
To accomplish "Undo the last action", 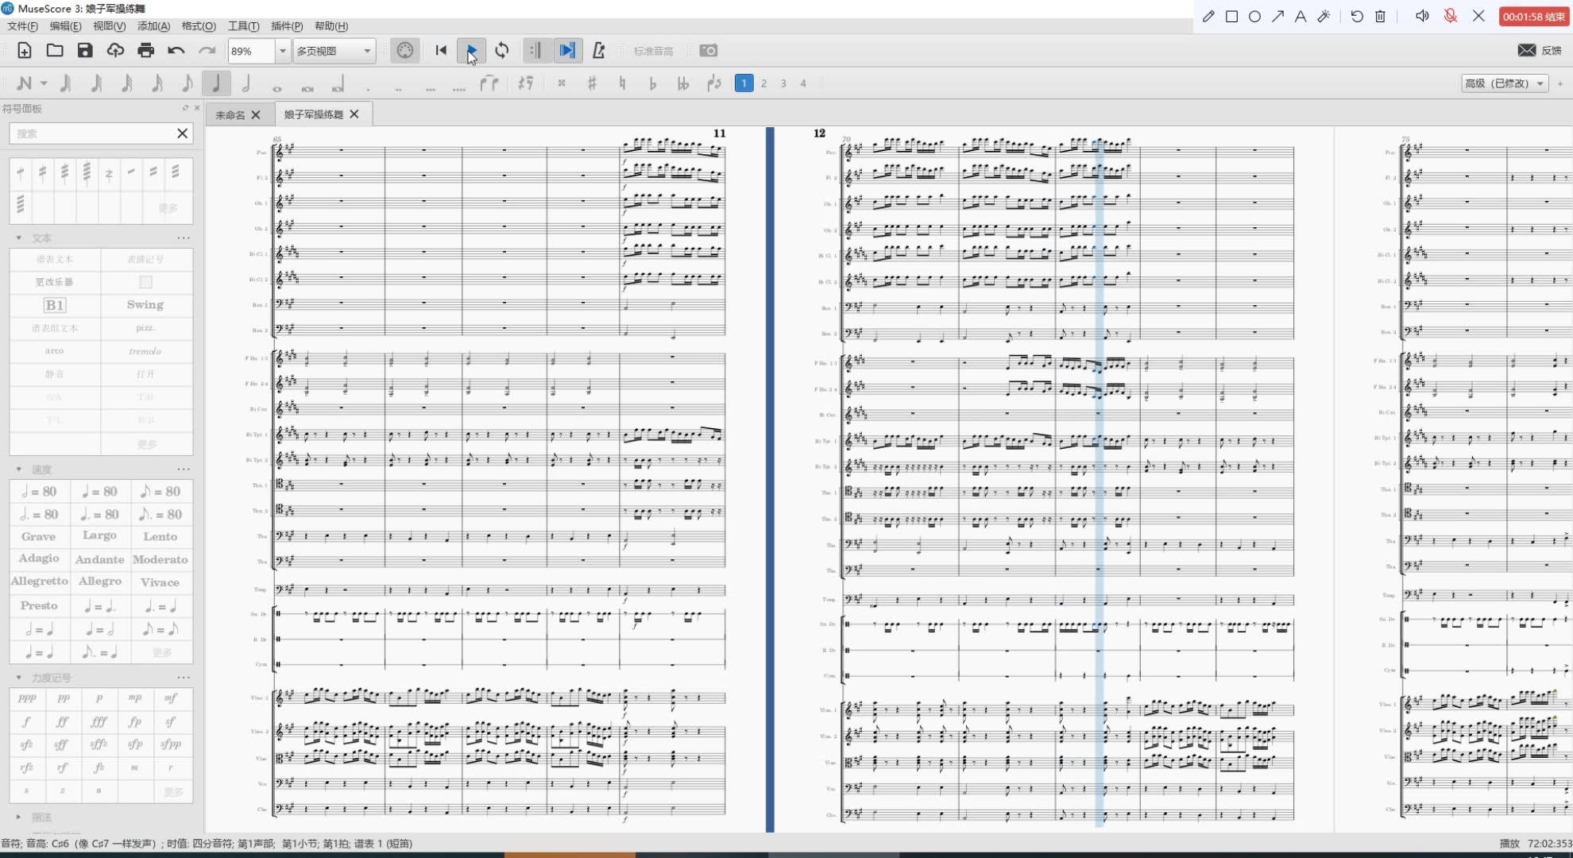I will pyautogui.click(x=176, y=51).
